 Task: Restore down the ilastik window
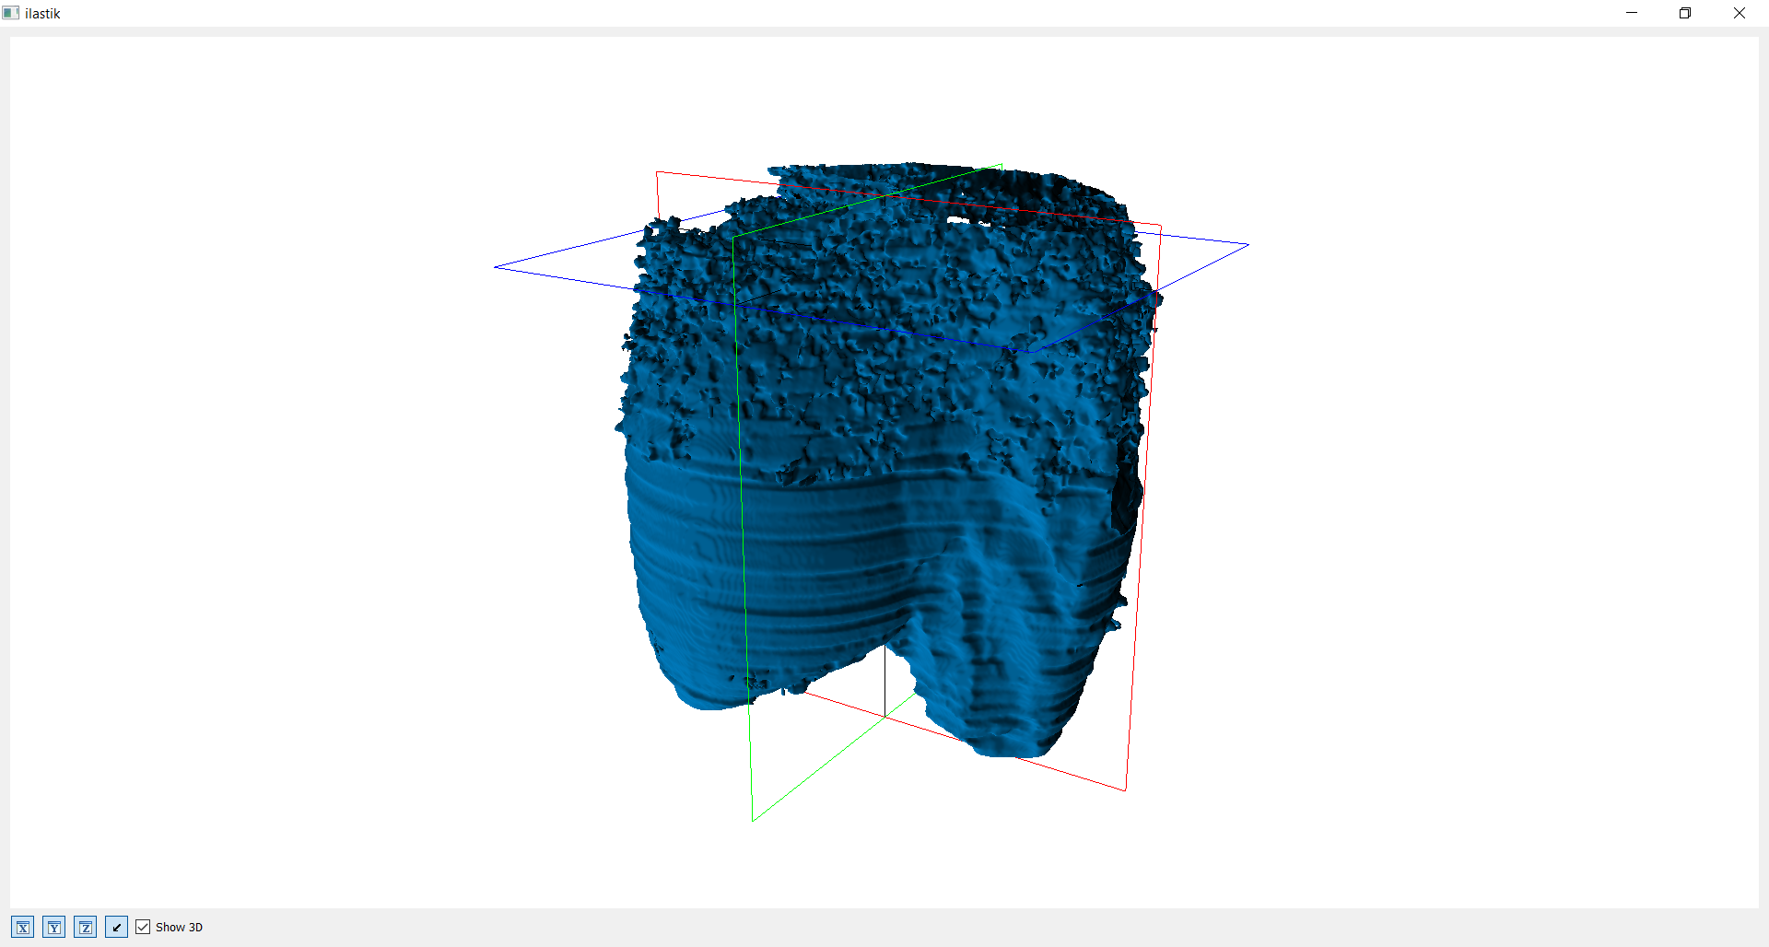coord(1685,13)
